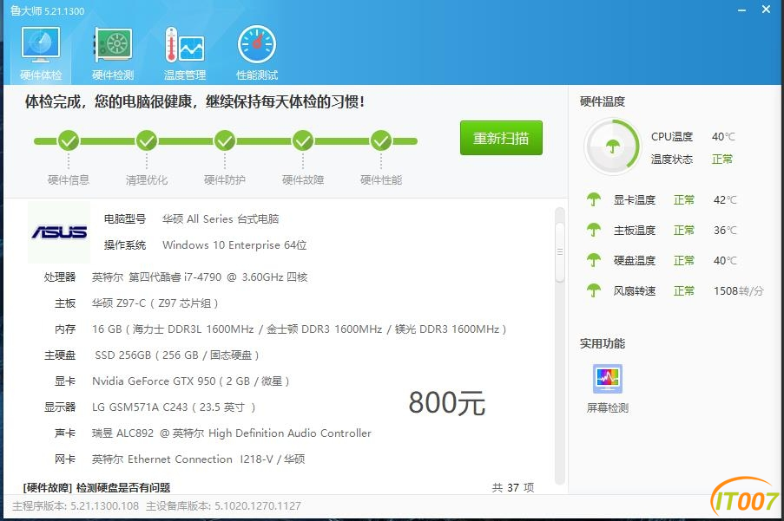Click the 清理优化 step checkmark icon
The image size is (784, 521).
(147, 141)
